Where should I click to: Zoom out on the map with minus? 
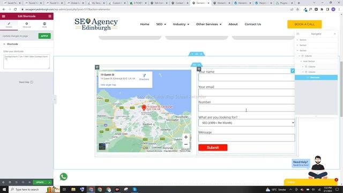click(x=186, y=144)
